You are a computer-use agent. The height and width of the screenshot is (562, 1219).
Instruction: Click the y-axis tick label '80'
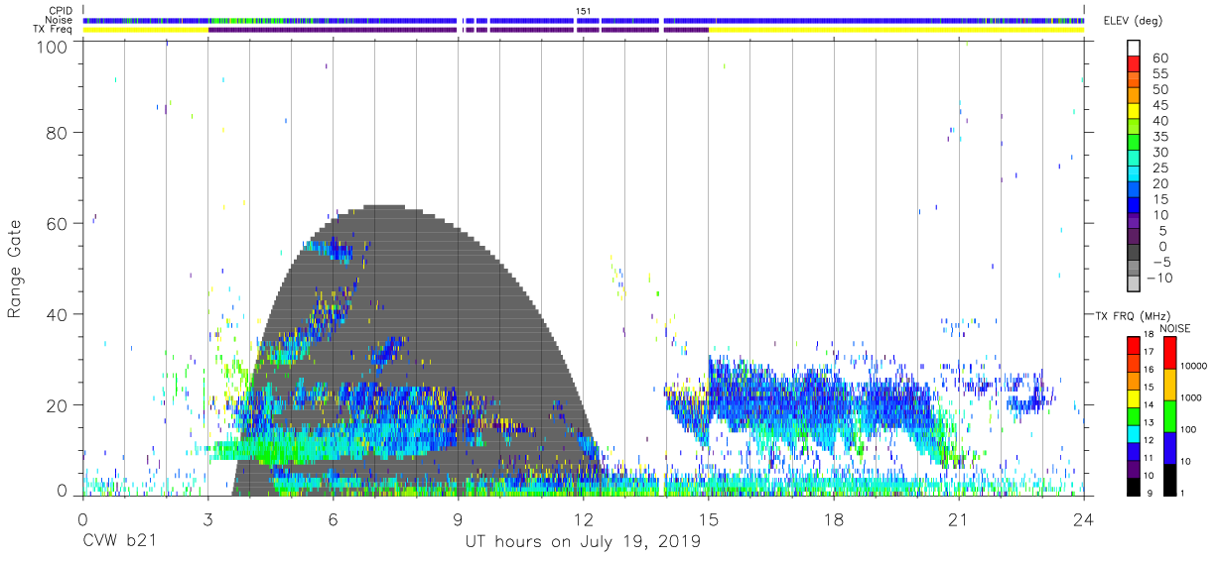[58, 133]
